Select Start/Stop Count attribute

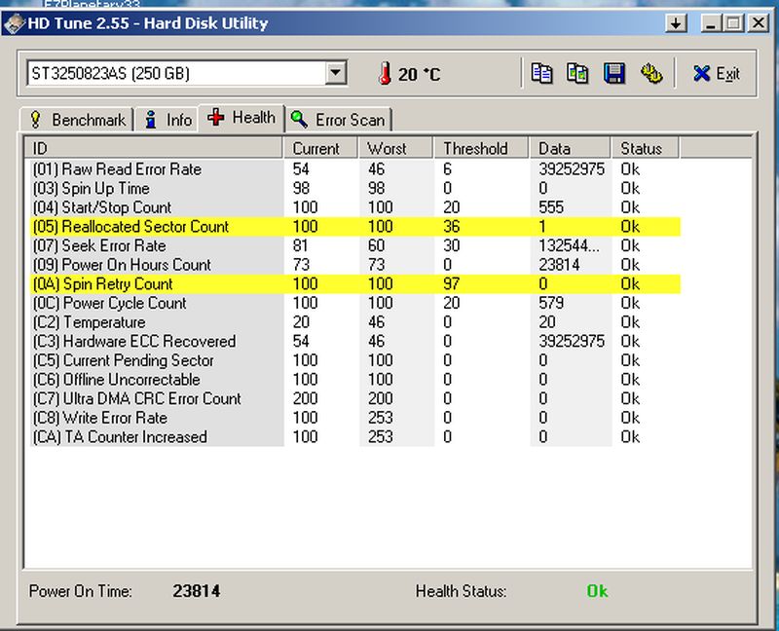click(x=355, y=207)
